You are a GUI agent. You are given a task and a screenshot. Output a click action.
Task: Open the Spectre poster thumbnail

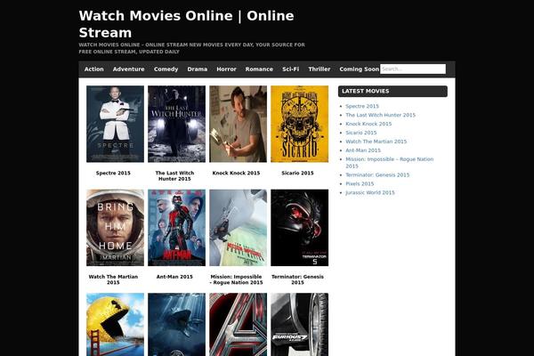coord(115,124)
